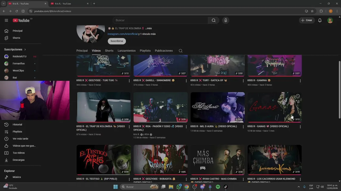Add GANAS video to queue icon

click(298, 102)
